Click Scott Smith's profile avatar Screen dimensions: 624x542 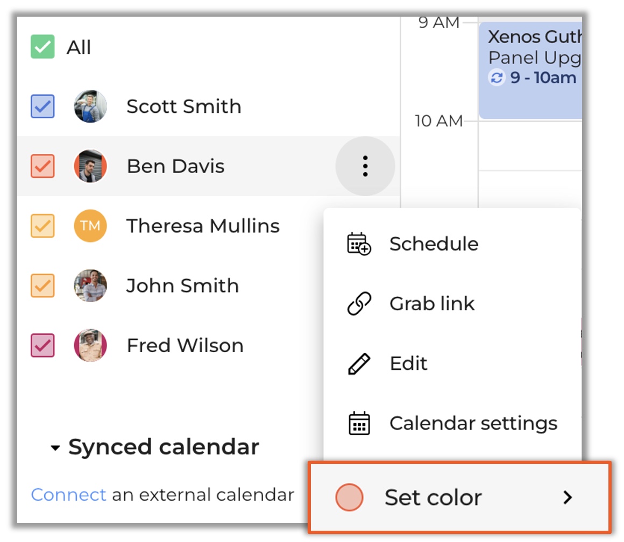90,106
